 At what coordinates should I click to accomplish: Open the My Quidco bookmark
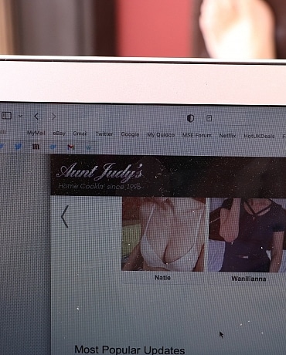(161, 135)
